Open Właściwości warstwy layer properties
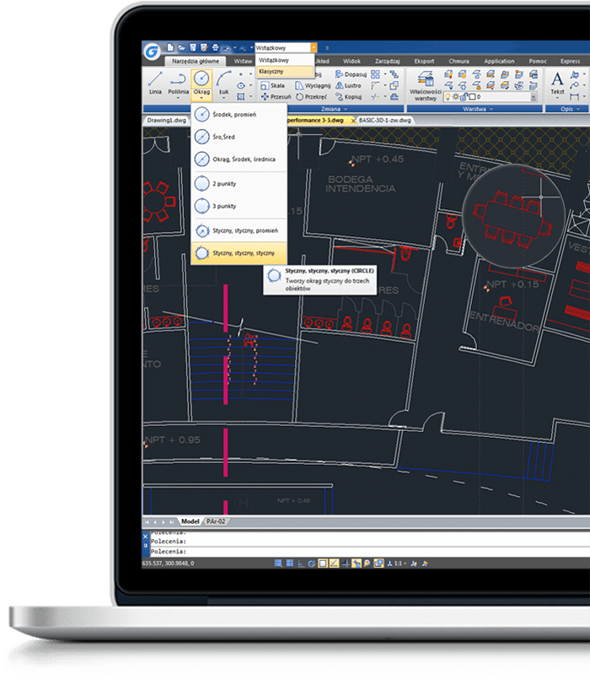 tap(426, 87)
